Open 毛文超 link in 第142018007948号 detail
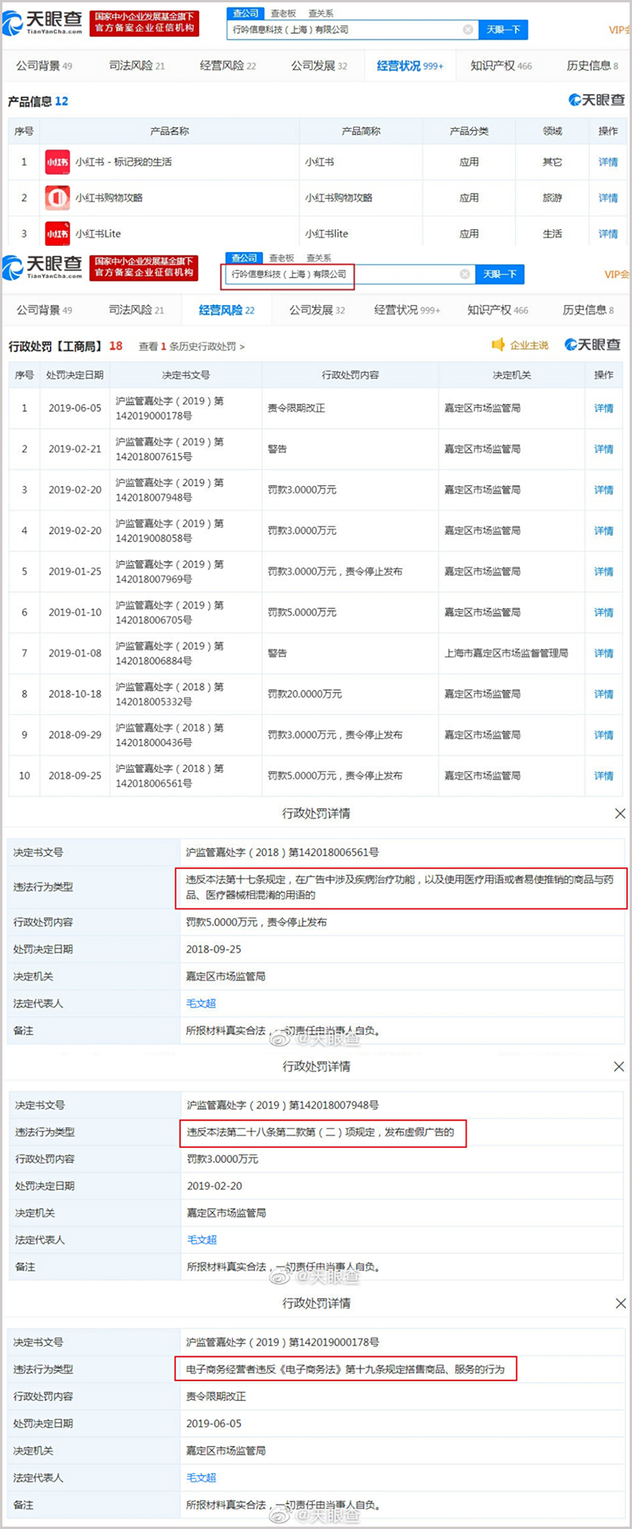Viewport: 632px width, 1529px height. click(x=201, y=1240)
